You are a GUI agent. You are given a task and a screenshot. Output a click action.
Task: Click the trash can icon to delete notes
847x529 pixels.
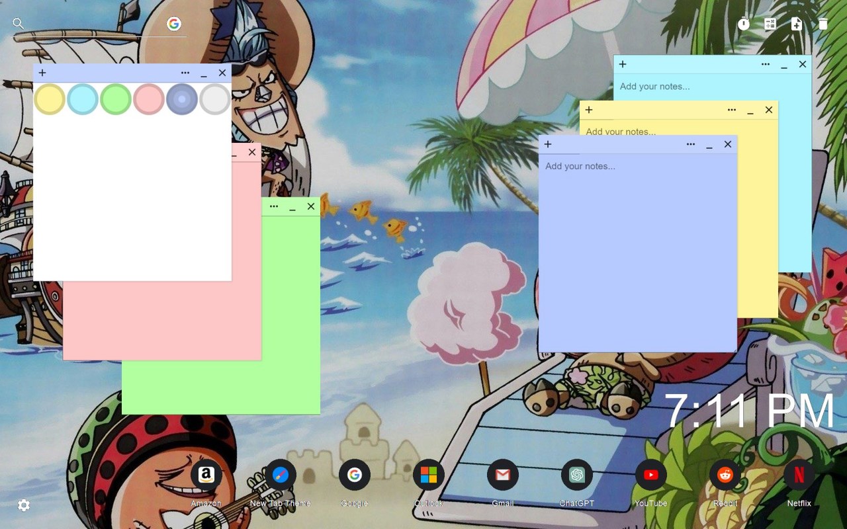823,24
